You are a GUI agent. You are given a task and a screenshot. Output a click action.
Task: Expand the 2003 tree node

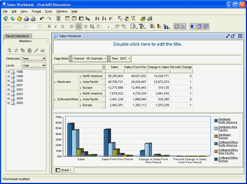(x=8, y=94)
